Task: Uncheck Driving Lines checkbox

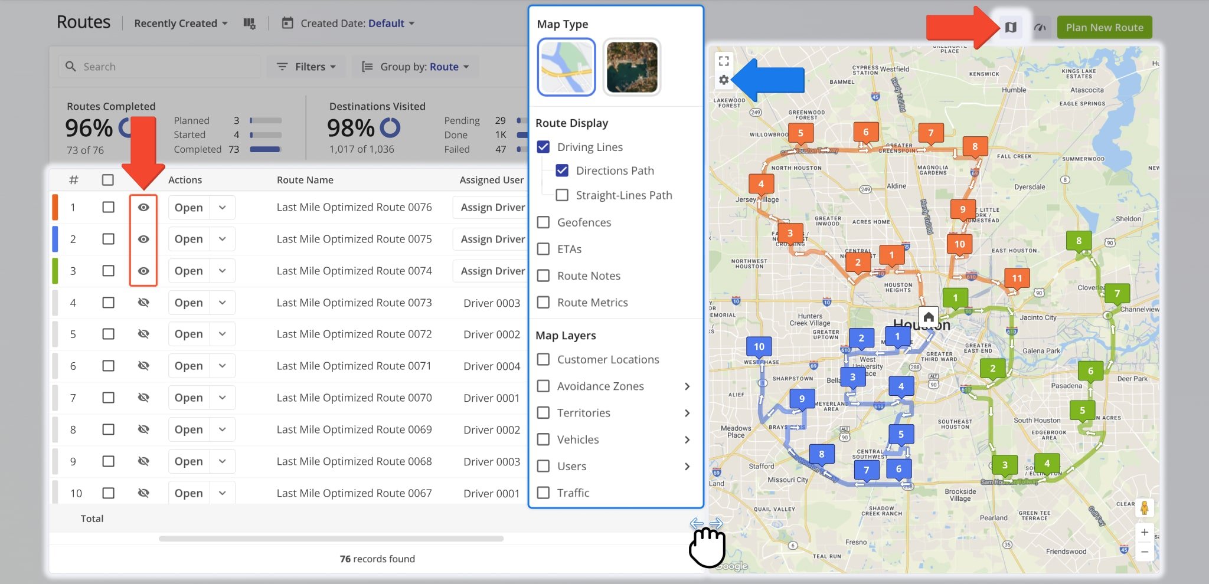Action: click(x=543, y=147)
